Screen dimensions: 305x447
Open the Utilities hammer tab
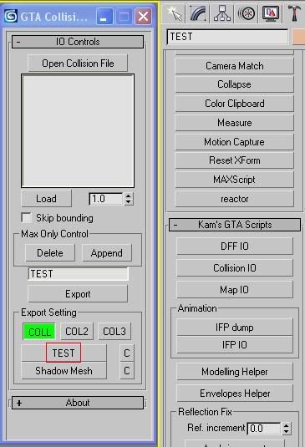pos(294,13)
